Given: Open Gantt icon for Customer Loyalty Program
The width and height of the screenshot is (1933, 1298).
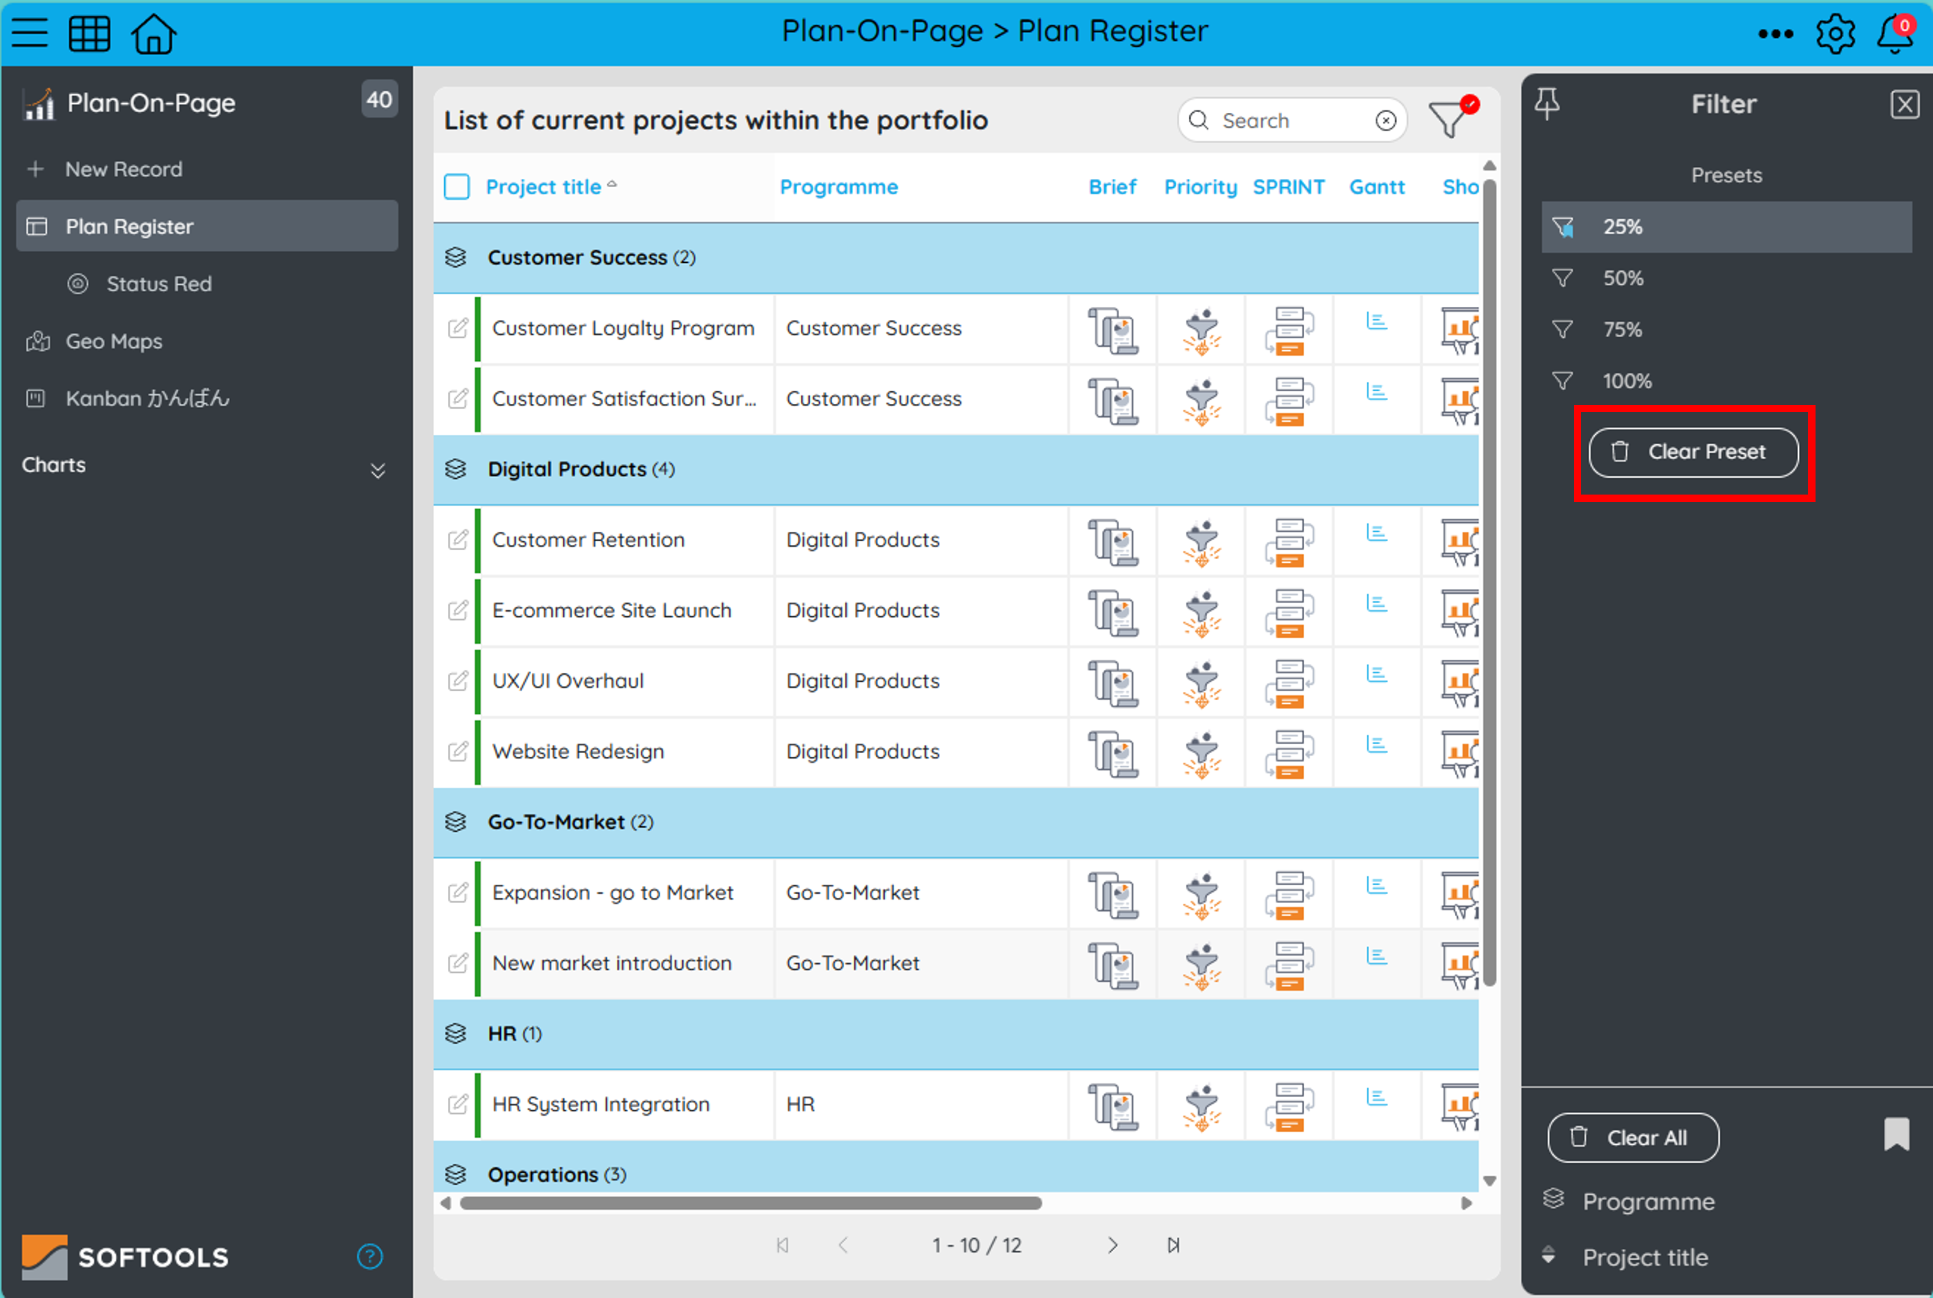Looking at the screenshot, I should (x=1377, y=321).
